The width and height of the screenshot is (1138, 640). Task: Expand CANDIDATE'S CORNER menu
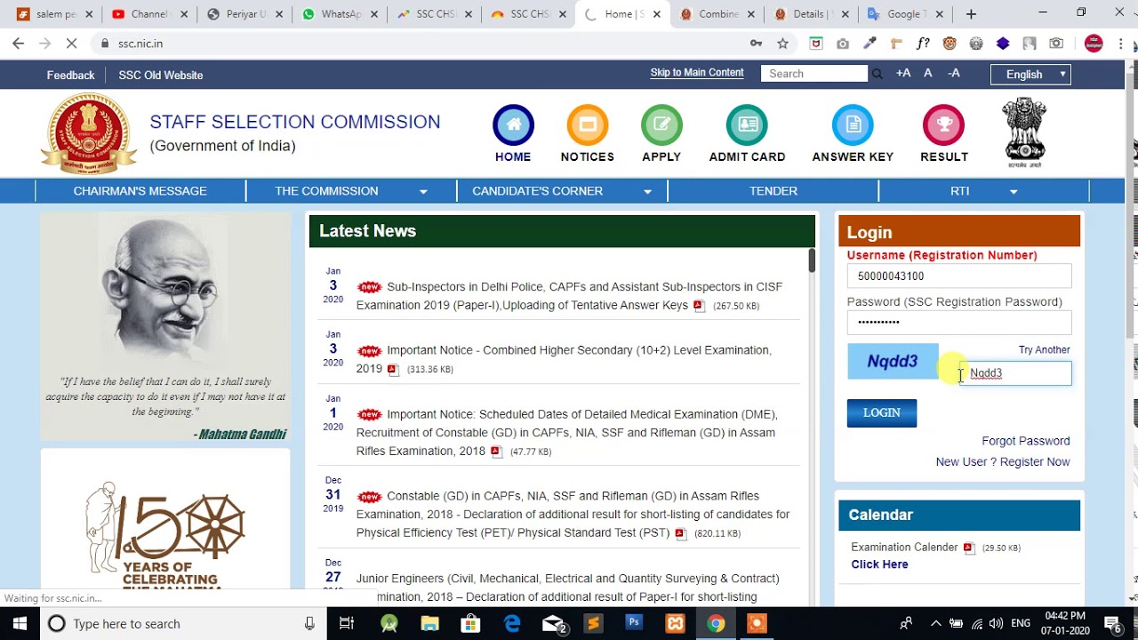562,191
